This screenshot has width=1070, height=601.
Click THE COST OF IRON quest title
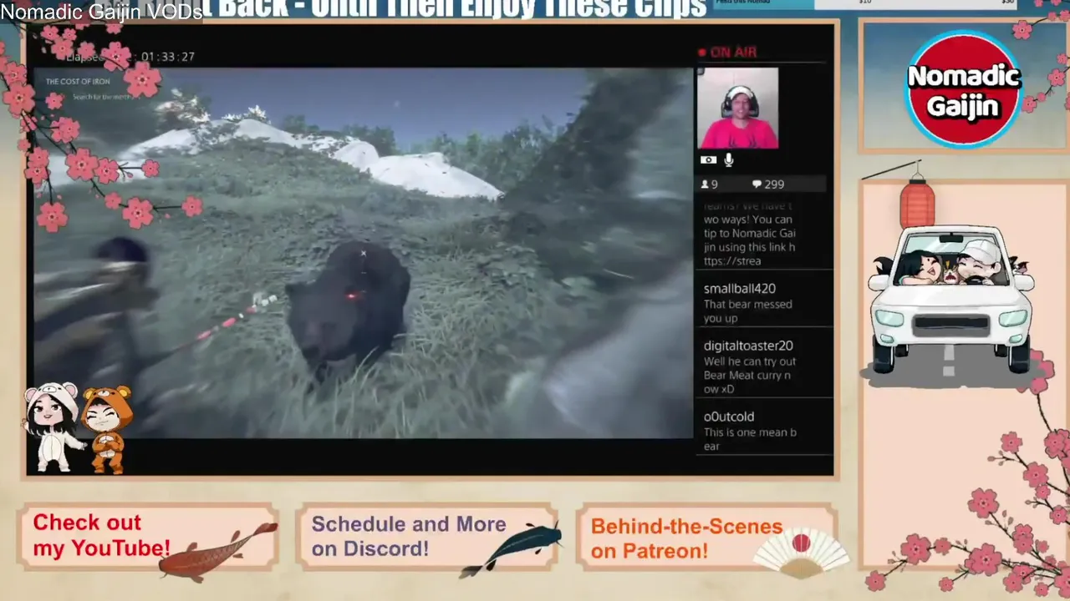[x=78, y=82]
